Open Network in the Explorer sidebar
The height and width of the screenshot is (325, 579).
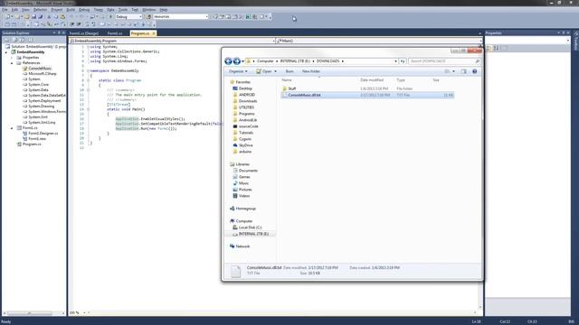(242, 246)
